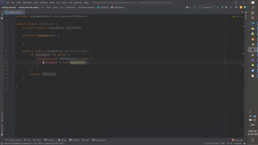Open the Bookmarks tool window
Image resolution: width=258 pixels, height=145 pixels.
click(x=2, y=130)
